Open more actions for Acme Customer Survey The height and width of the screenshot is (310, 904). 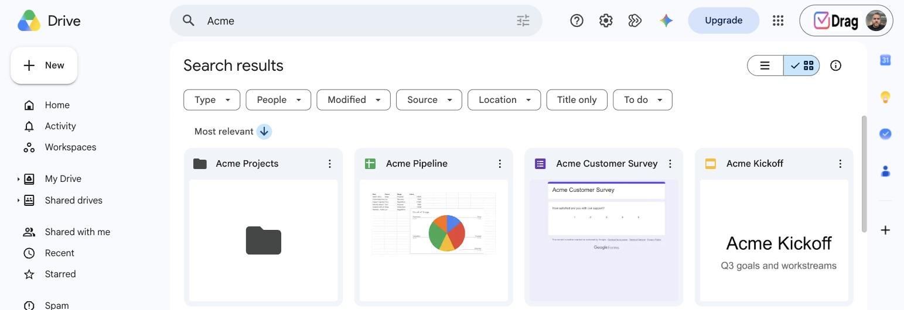click(670, 164)
